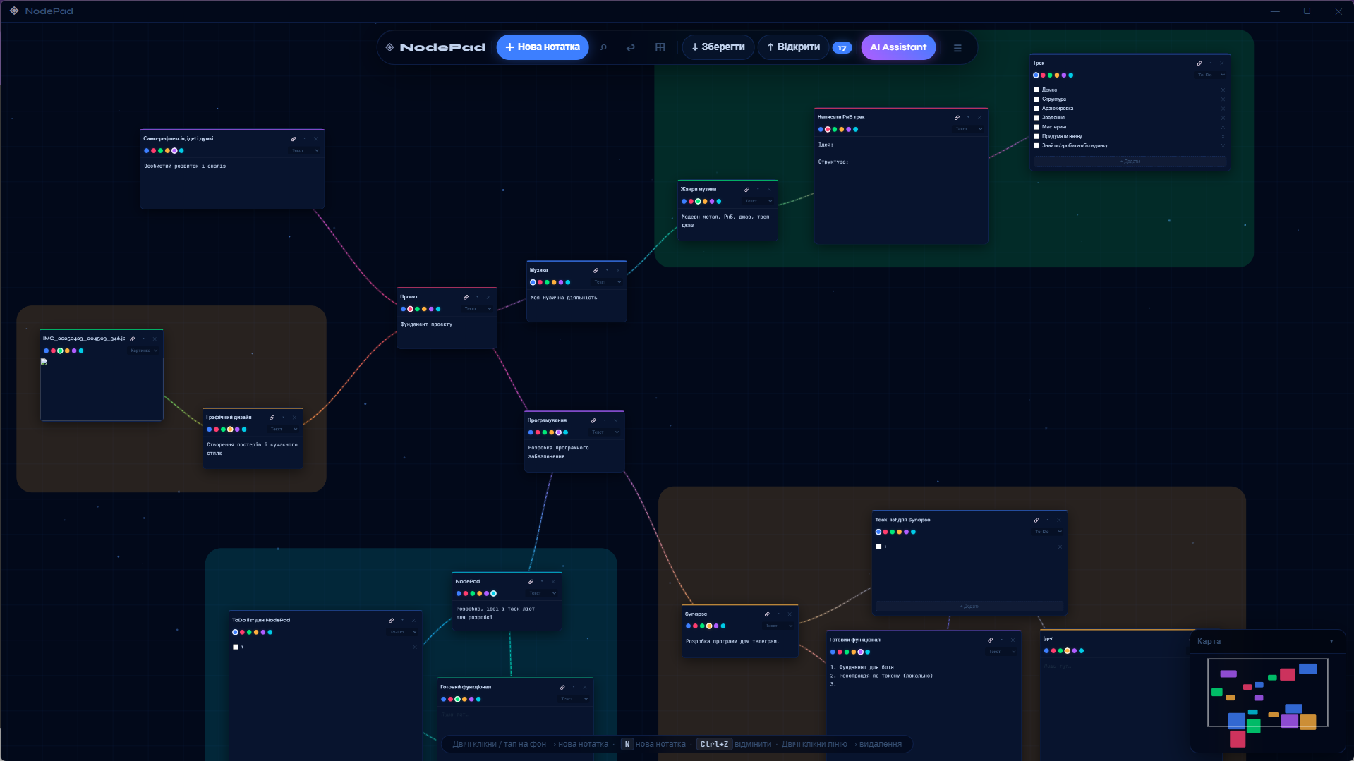Close the NodePad note card
Screen dimensions: 1354x761
point(553,582)
